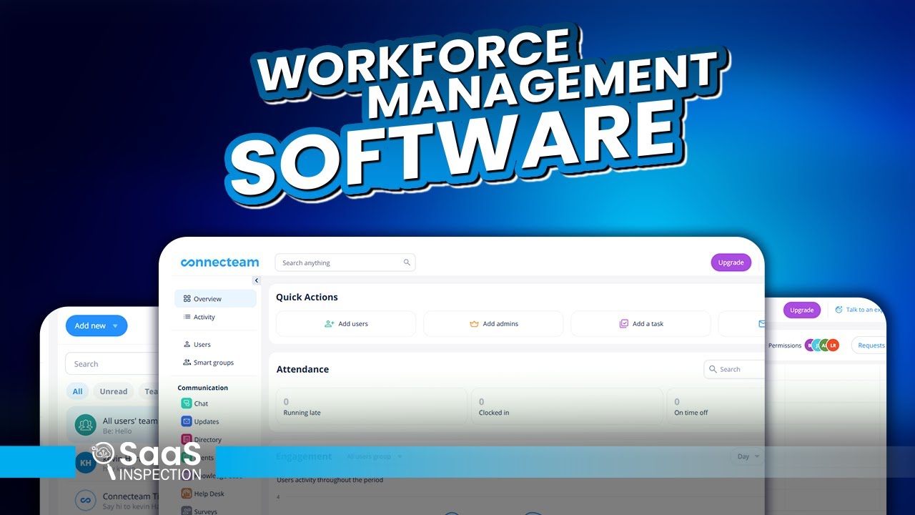Click the magnifier icon in Search anything
Viewport: 915px width, 515px height.
click(407, 263)
